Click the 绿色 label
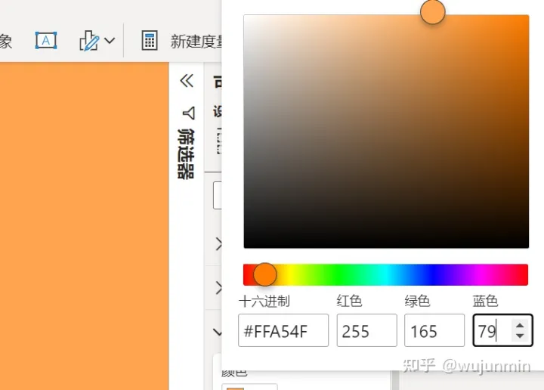 (417, 301)
